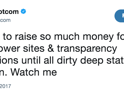This screenshot has width=124, height=93.
Task: Click the blue verified badge icon
Action: click(x=23, y=11)
